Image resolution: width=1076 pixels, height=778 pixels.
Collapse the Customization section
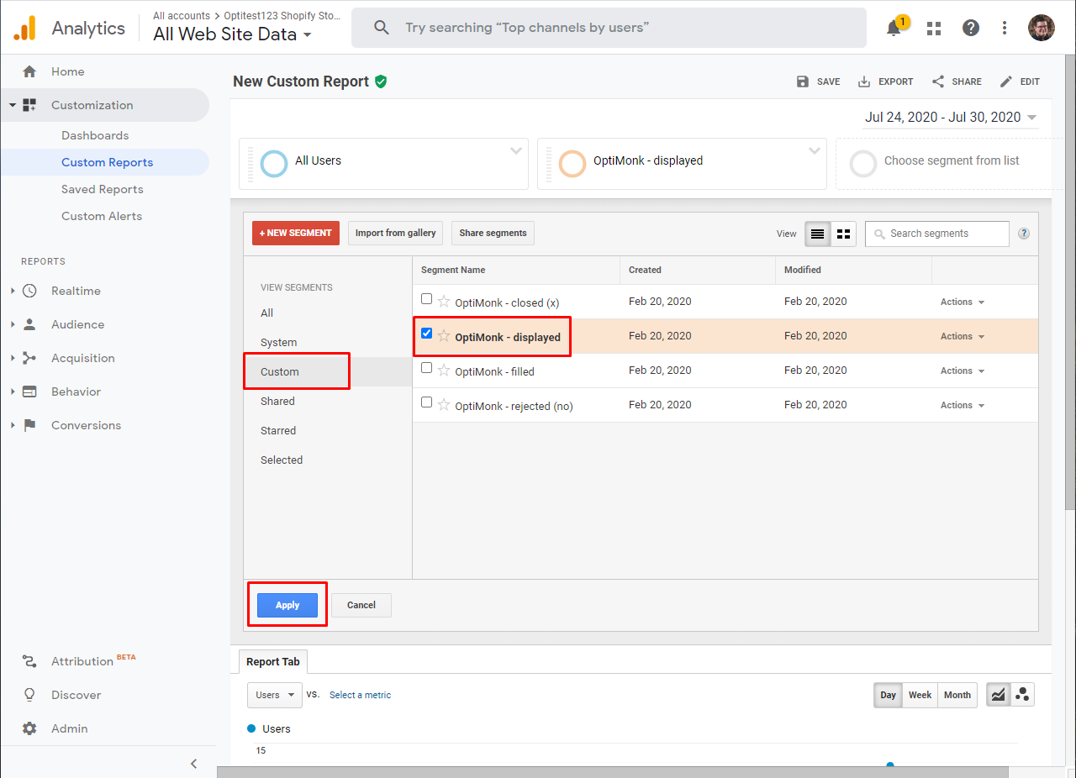[13, 105]
